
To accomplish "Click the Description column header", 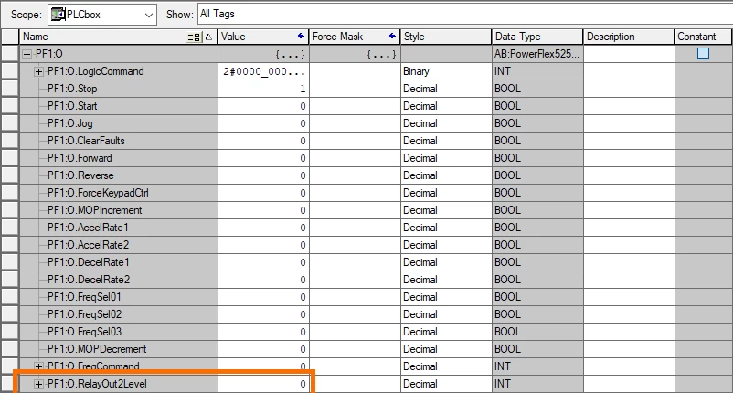I will click(x=628, y=37).
